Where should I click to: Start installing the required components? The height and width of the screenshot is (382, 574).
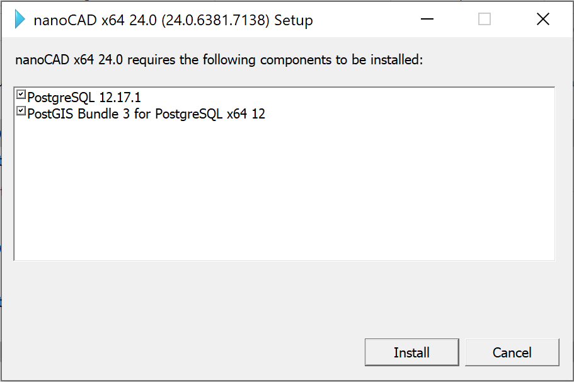click(411, 352)
